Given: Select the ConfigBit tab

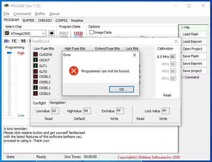Looking at the screenshot, I should [x=39, y=103].
